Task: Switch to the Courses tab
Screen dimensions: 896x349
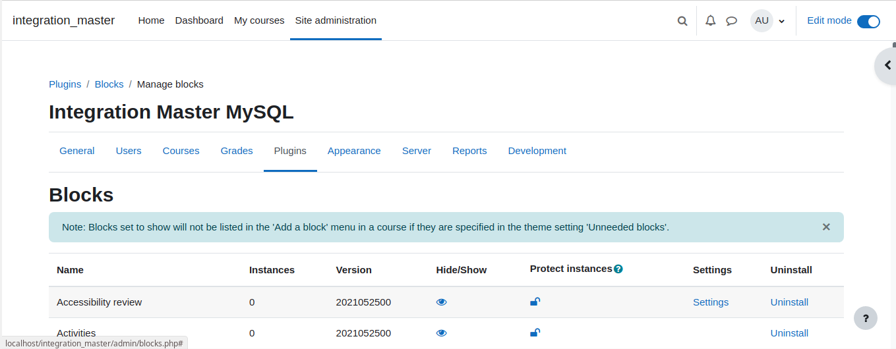Action: pos(181,151)
